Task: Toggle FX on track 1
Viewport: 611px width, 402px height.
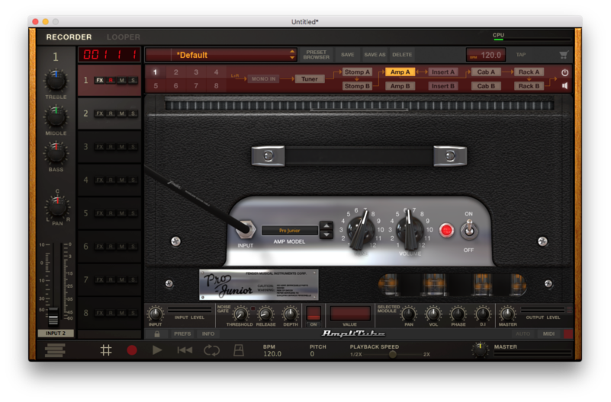Action: (x=100, y=81)
